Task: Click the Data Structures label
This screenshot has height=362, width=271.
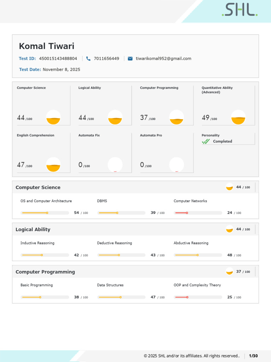Action: click(x=110, y=285)
